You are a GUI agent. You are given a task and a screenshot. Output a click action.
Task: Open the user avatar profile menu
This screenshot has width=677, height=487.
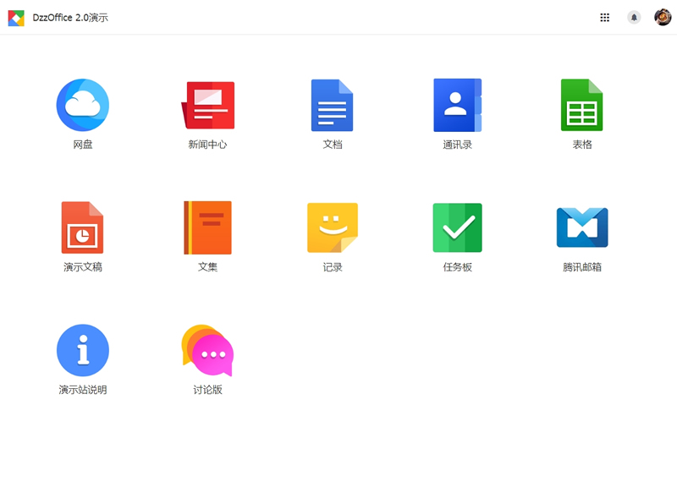663,17
